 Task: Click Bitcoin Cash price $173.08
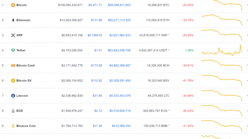pyautogui.click(x=96, y=65)
